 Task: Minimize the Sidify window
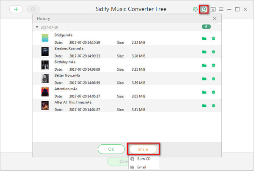(229, 9)
